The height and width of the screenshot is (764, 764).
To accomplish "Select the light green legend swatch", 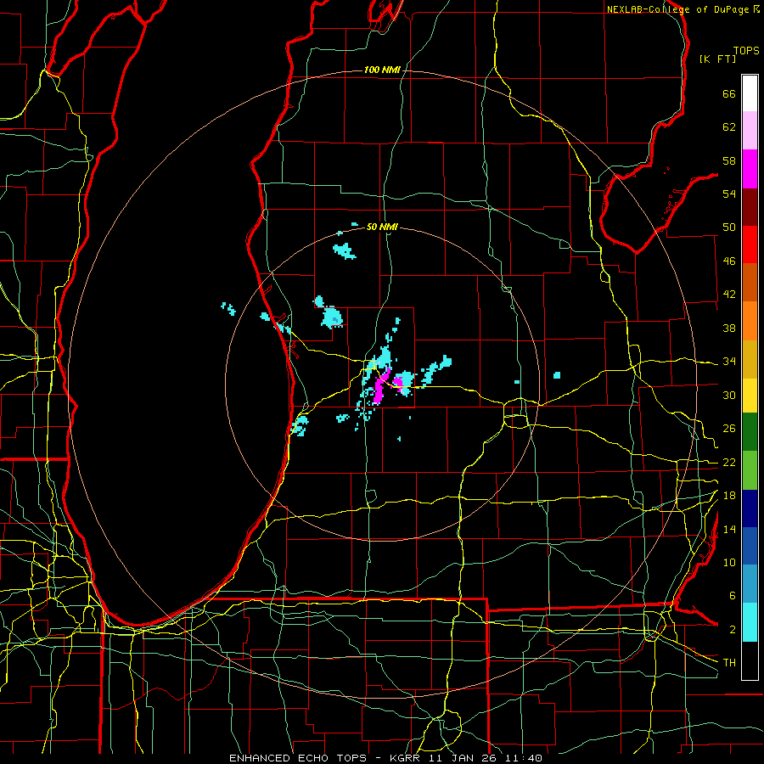I will click(x=750, y=470).
